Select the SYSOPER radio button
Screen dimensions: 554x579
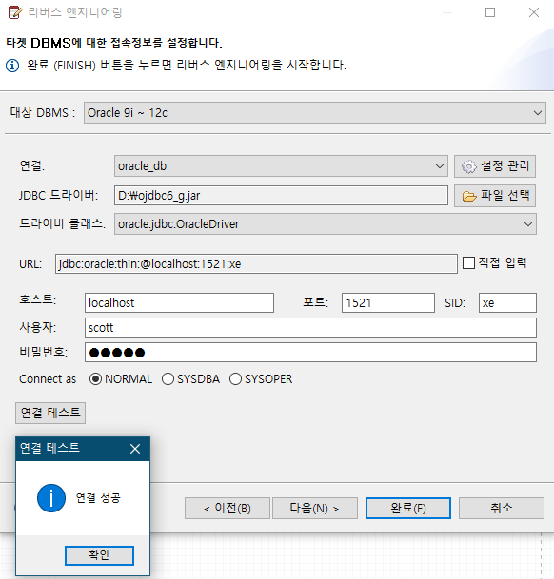click(x=235, y=379)
